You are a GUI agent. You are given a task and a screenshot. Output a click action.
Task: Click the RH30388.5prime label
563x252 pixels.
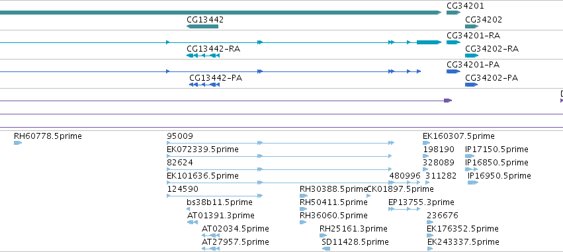tap(333, 189)
